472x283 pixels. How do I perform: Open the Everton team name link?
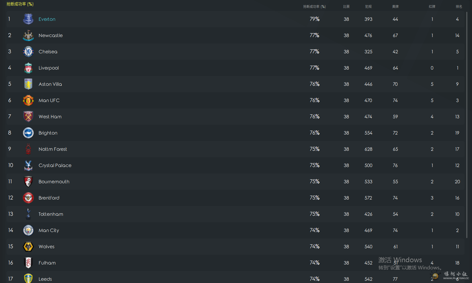[47, 19]
